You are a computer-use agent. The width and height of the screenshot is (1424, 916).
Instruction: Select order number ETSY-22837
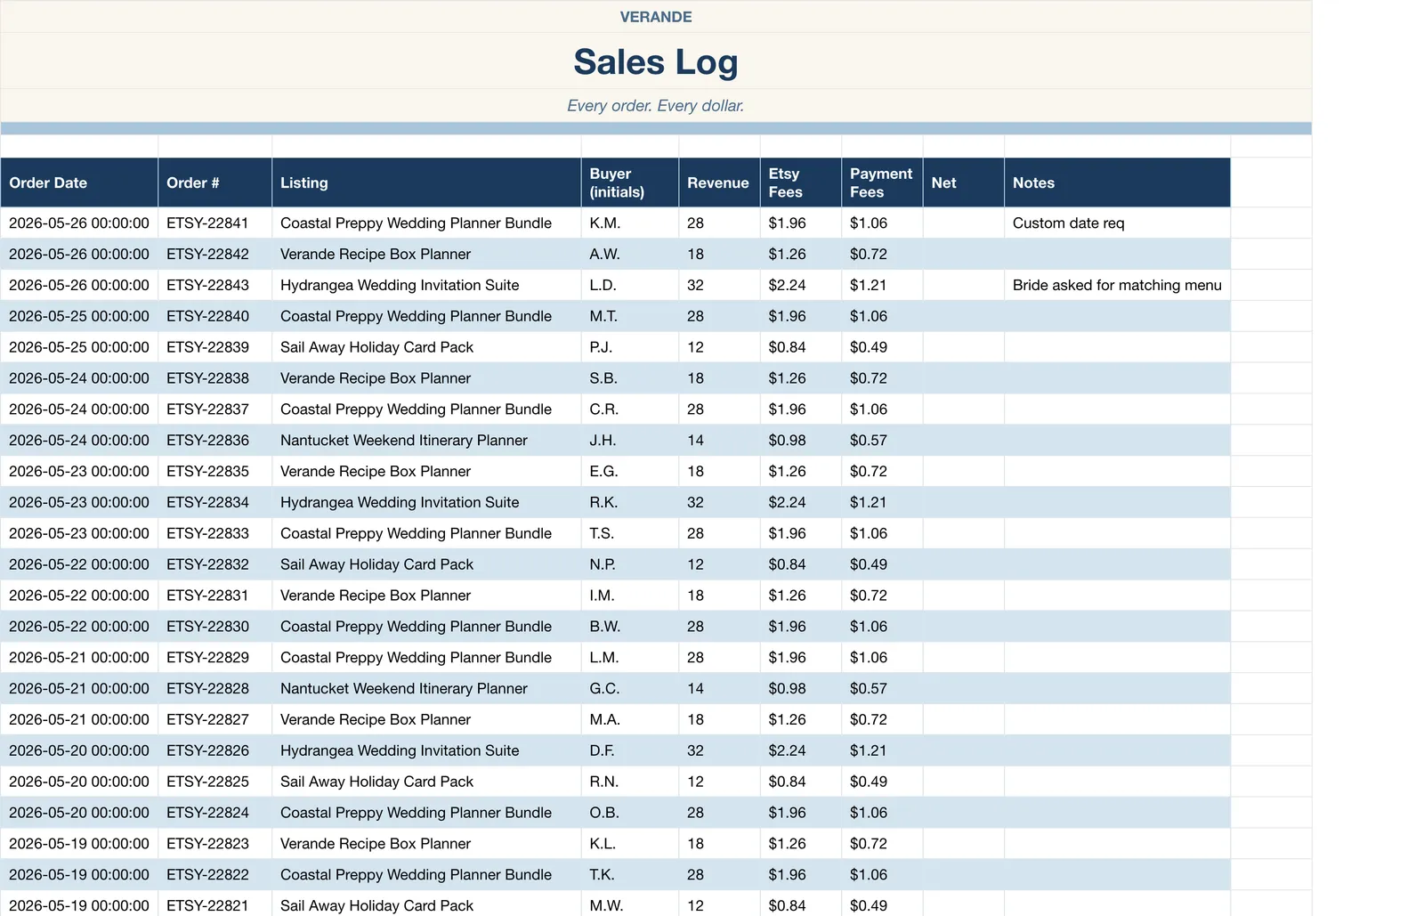click(215, 409)
